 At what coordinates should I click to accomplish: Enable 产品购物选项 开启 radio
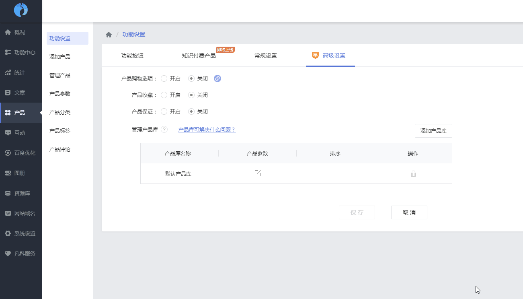(164, 78)
